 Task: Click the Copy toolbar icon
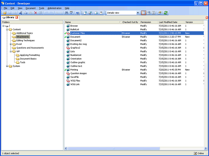point(25,13)
